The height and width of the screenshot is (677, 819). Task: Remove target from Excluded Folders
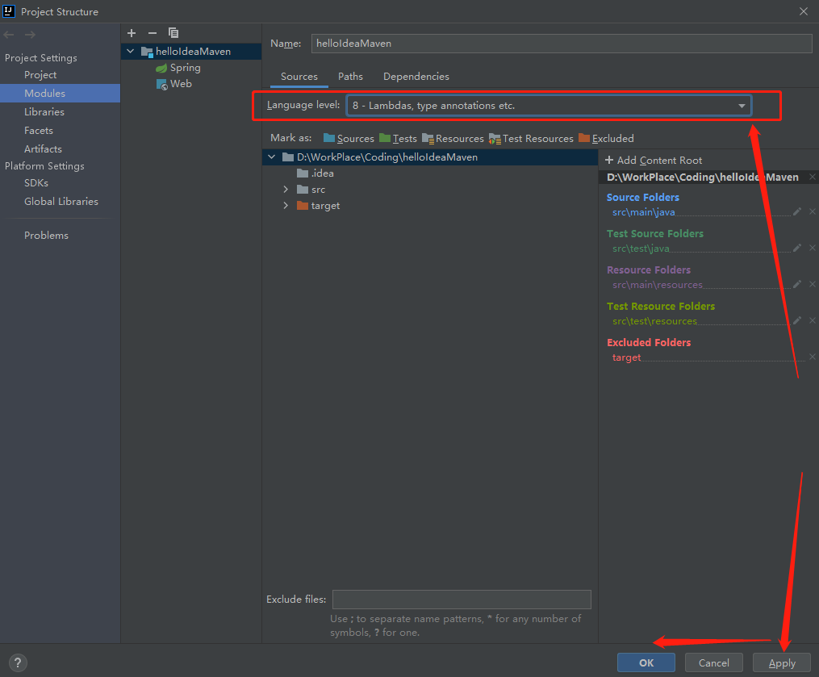pyautogui.click(x=813, y=357)
